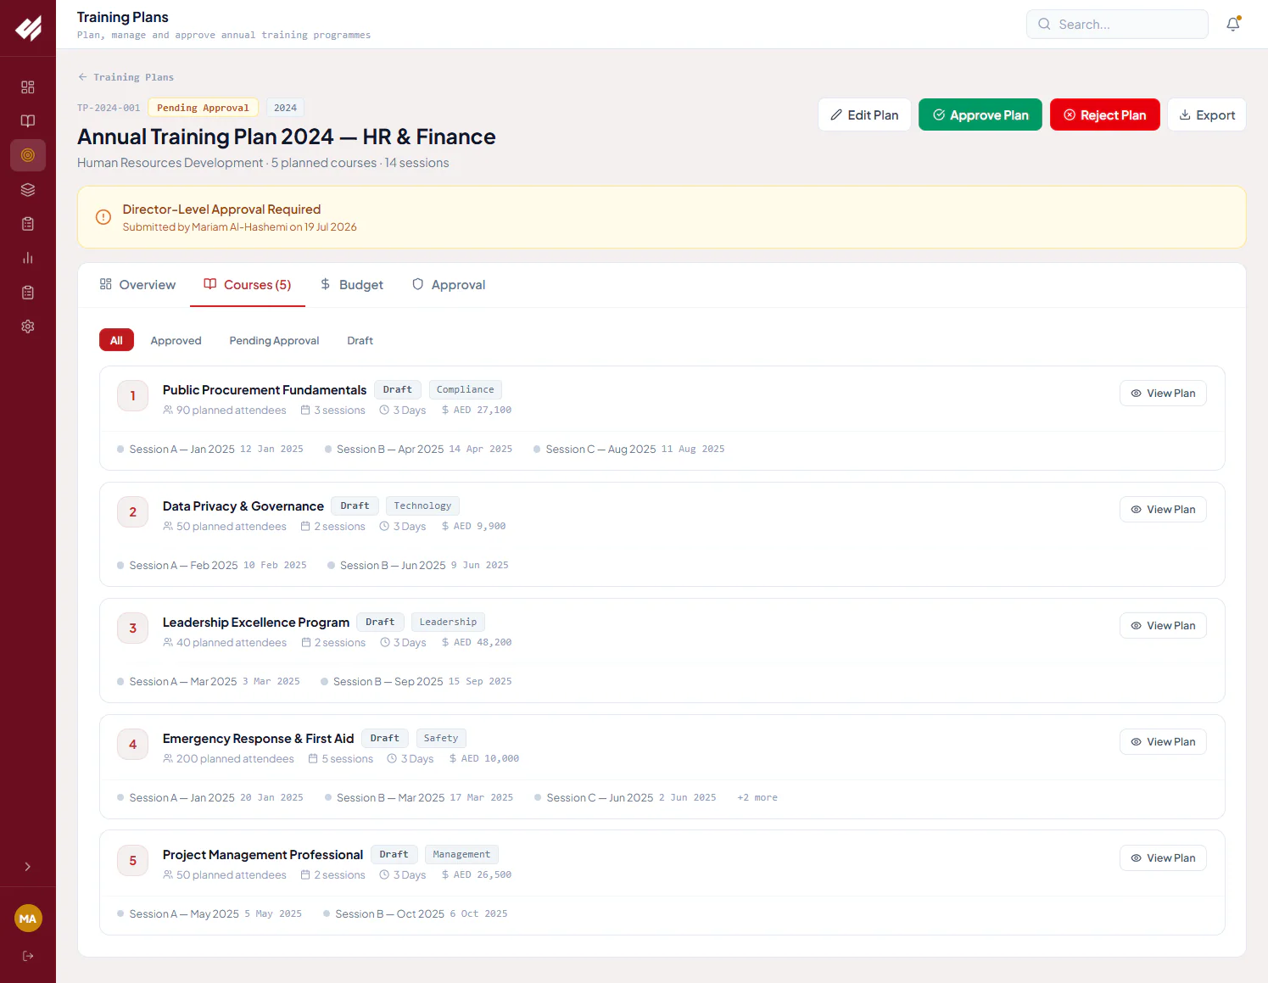Click the Safety category tag

coord(441,738)
